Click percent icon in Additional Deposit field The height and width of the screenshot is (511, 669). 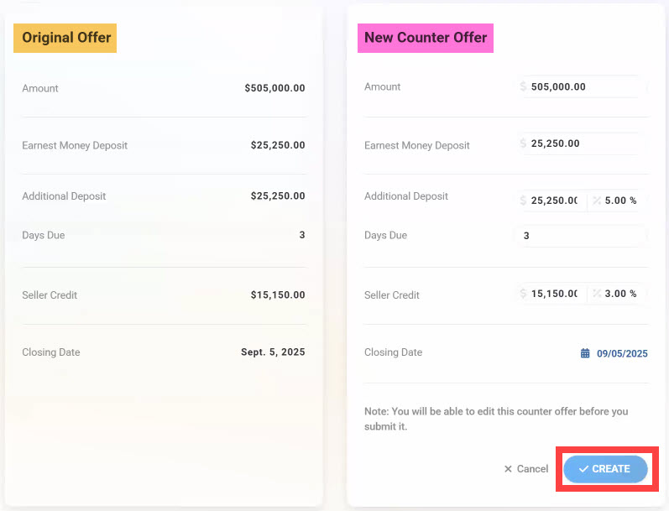(x=597, y=201)
